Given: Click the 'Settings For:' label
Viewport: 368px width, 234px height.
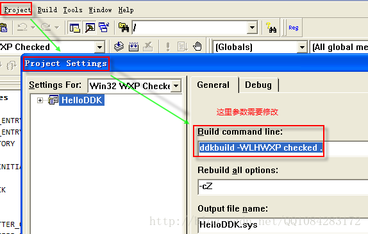Looking at the screenshot, I should point(55,85).
